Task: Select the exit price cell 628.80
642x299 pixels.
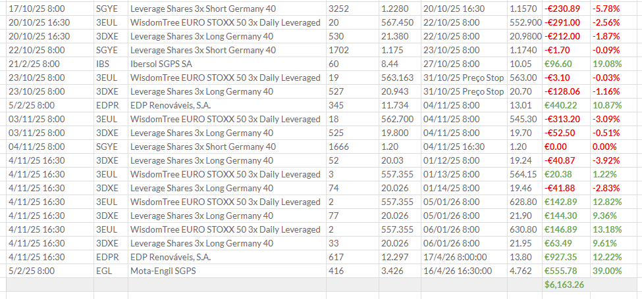Action: click(525, 202)
